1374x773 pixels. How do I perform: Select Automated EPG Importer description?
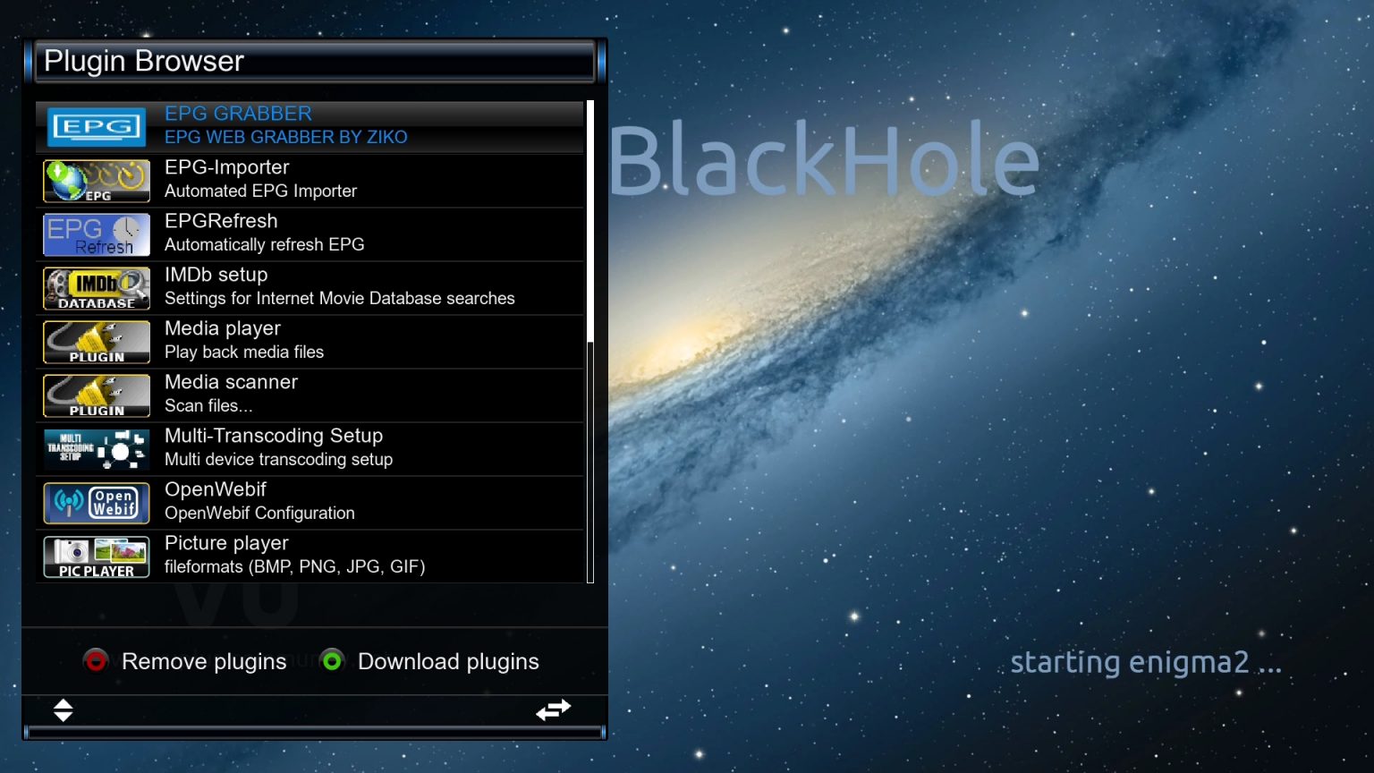260,191
